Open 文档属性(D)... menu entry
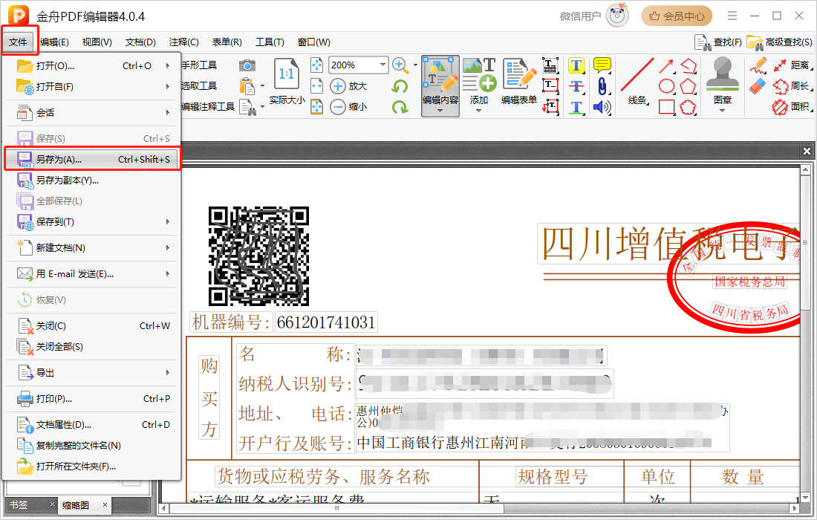817x520 pixels. pyautogui.click(x=92, y=425)
